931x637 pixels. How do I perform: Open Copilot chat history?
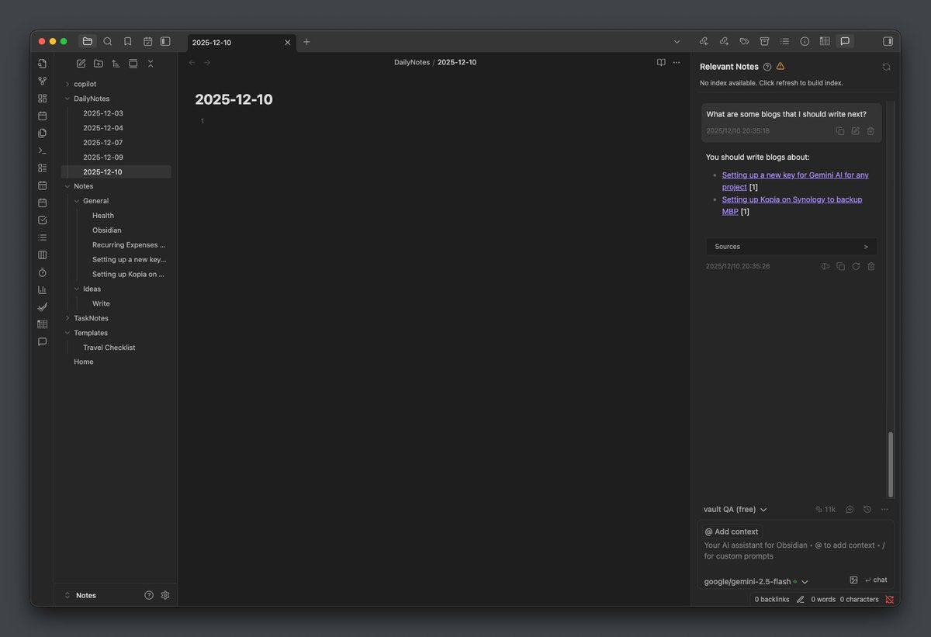(x=867, y=510)
